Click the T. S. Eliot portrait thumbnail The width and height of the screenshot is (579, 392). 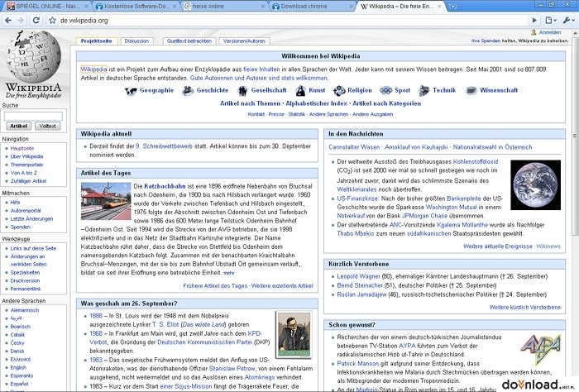pos(294,335)
